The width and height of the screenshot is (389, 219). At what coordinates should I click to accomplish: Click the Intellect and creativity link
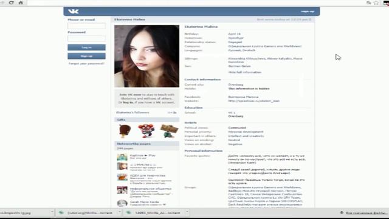(x=246, y=136)
